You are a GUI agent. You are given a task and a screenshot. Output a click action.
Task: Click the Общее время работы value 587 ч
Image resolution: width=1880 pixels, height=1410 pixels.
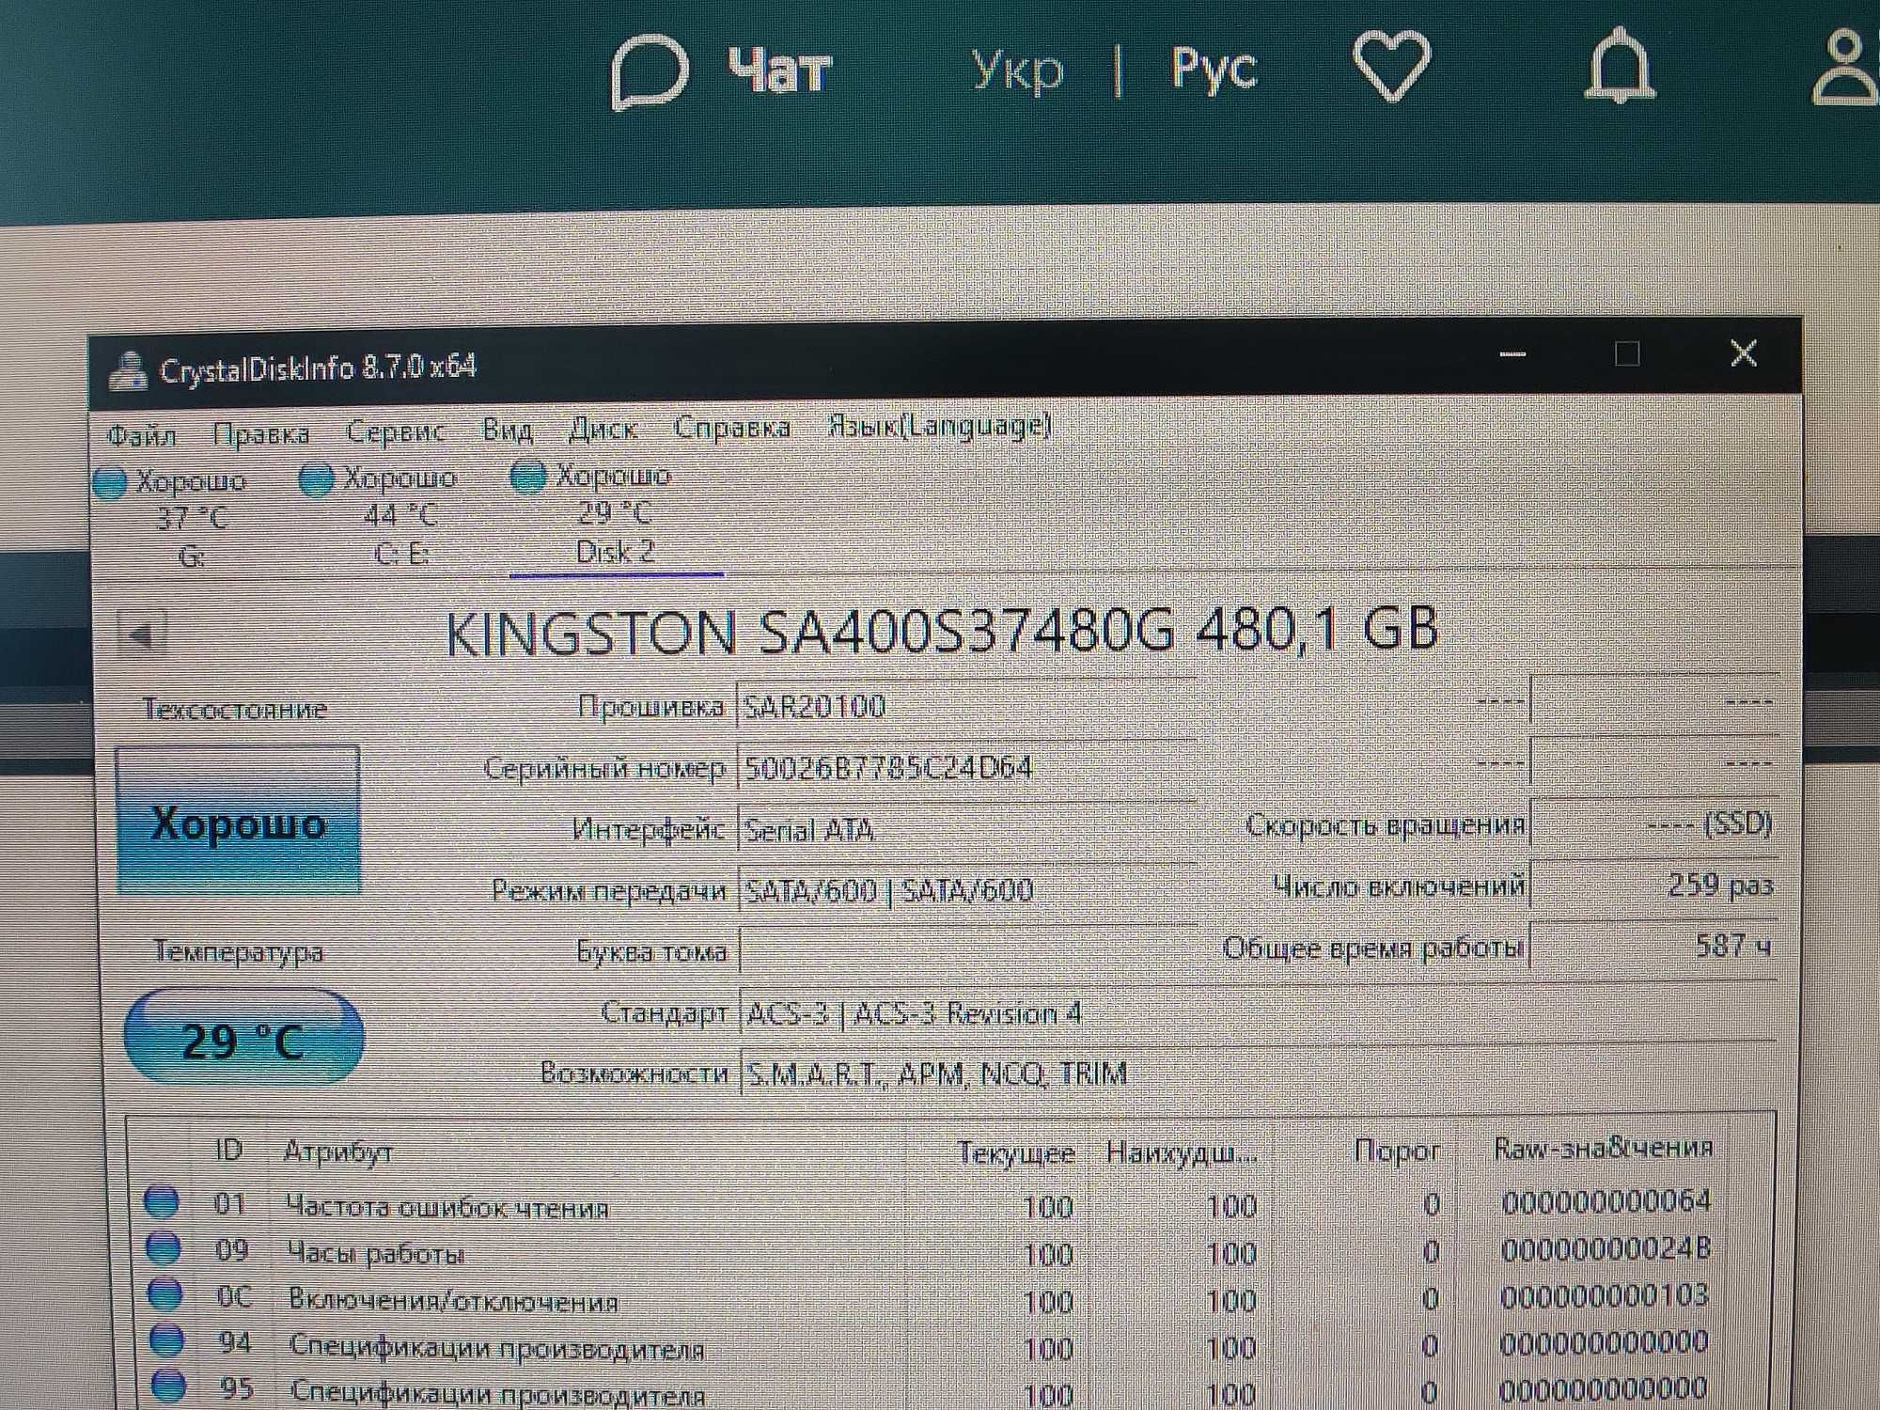1654,945
